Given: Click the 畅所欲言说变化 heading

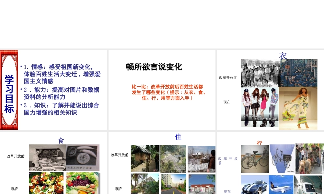Looking at the screenshot, I should pos(154,67).
